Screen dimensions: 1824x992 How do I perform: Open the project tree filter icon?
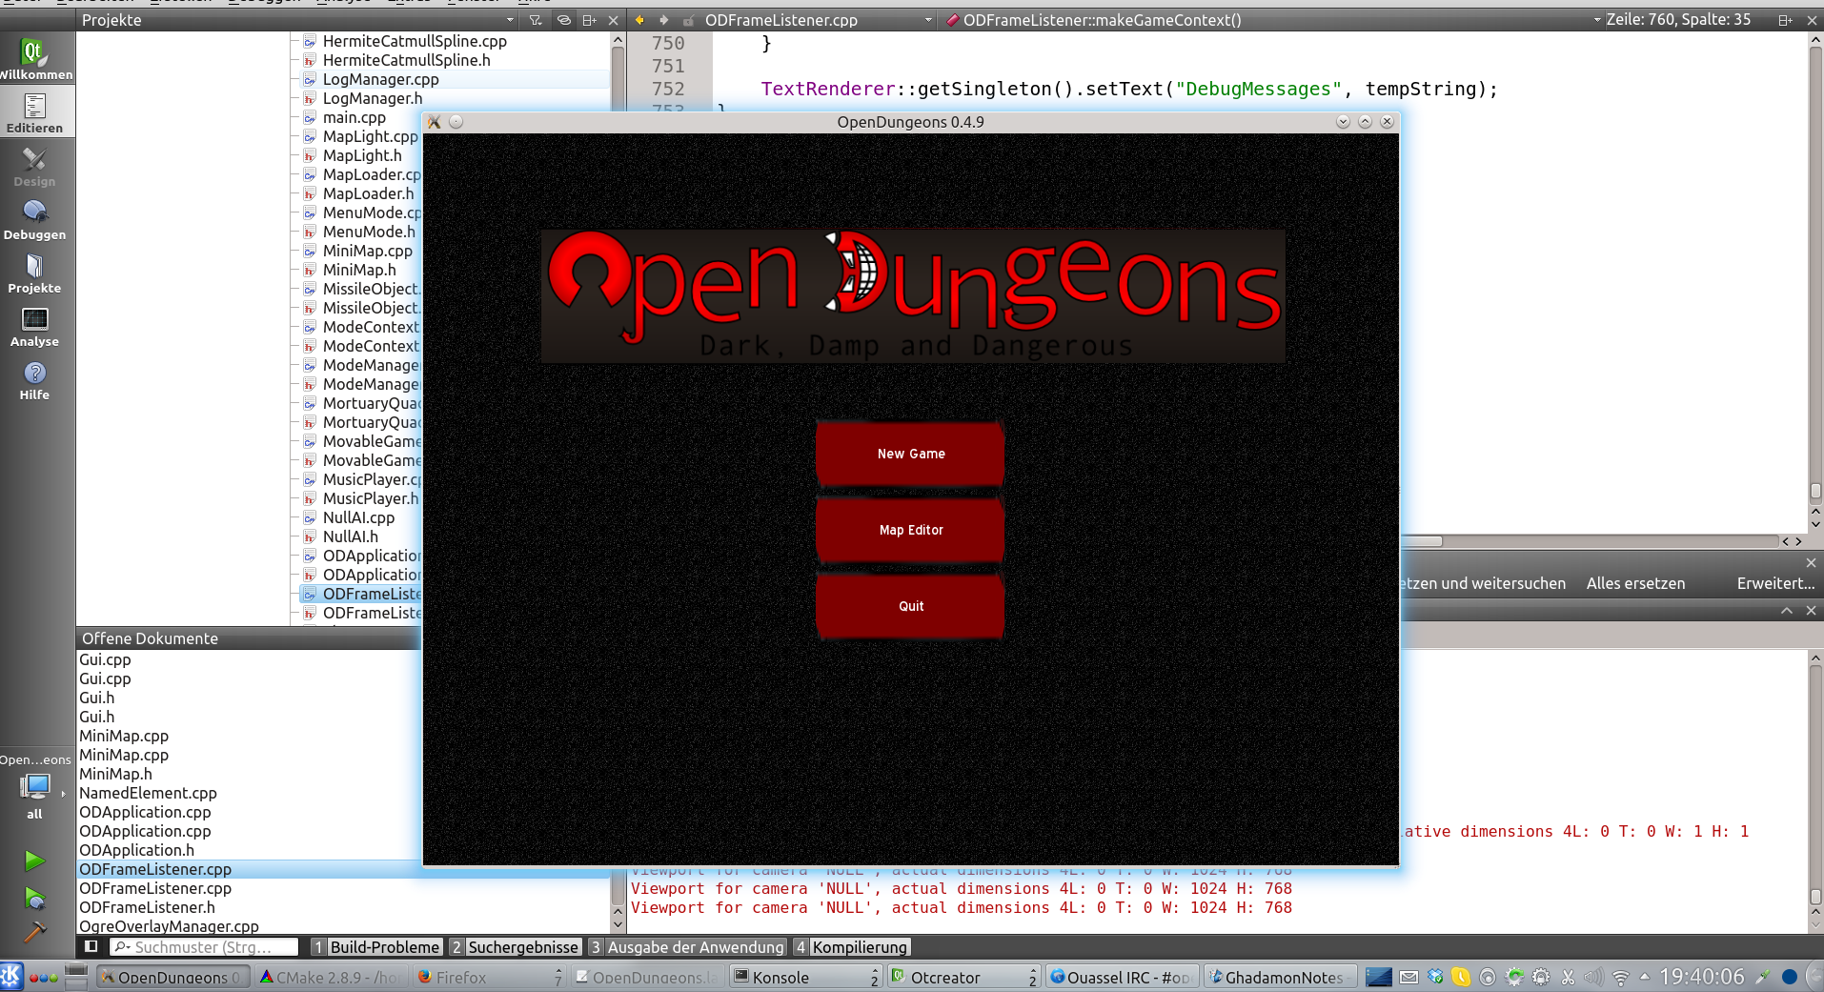click(x=536, y=20)
